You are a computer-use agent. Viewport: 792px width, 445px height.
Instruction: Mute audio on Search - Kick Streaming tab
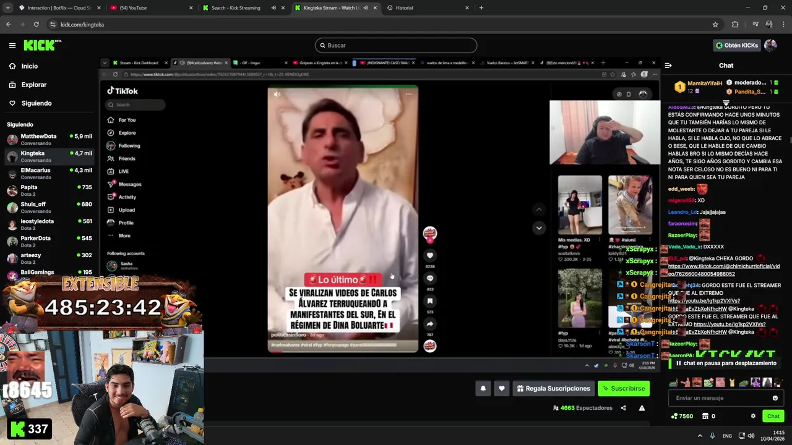pos(273,8)
